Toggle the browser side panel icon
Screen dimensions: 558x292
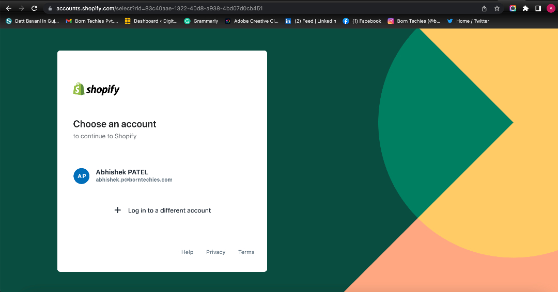[x=538, y=8]
